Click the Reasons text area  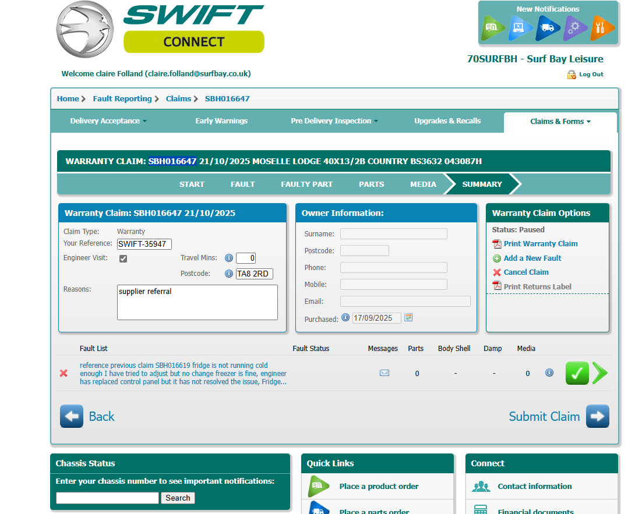tap(197, 302)
